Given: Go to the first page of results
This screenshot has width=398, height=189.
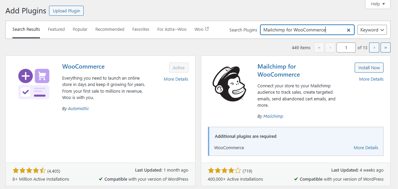Looking at the screenshot, I should pos(319,48).
